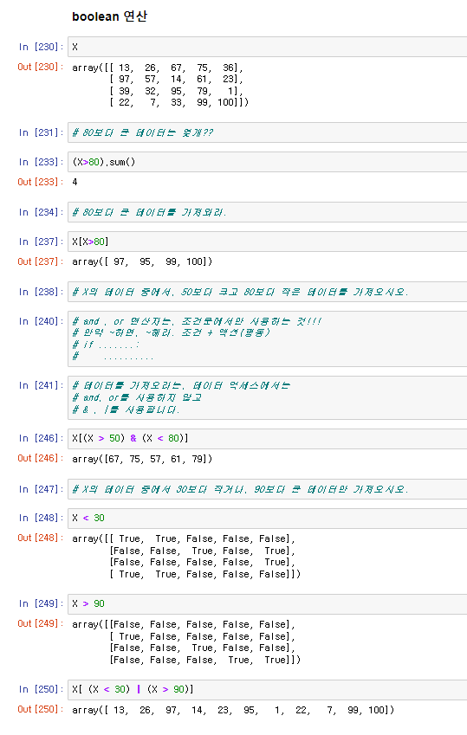Click the multi-line comment cell In [240]
This screenshot has width=467, height=735.
[x=267, y=338]
